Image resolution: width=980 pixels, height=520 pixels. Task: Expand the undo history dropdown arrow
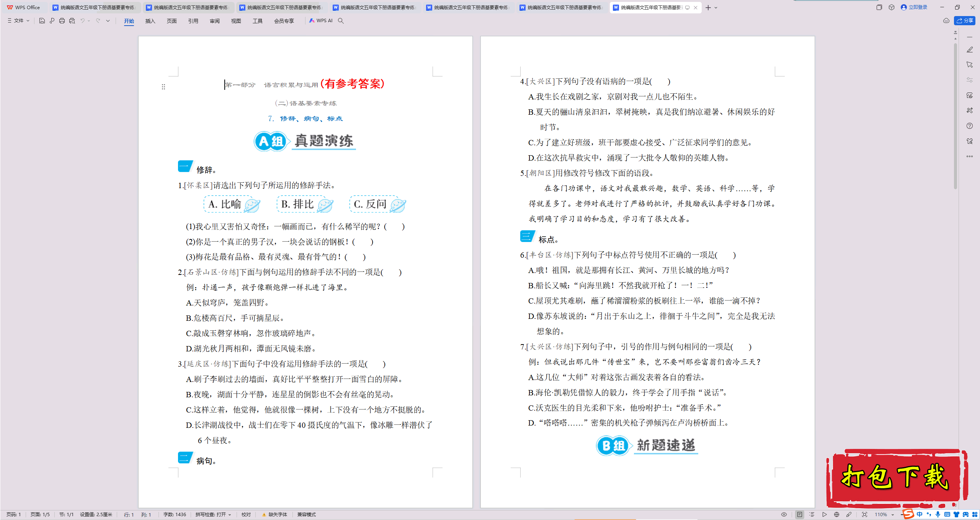89,21
